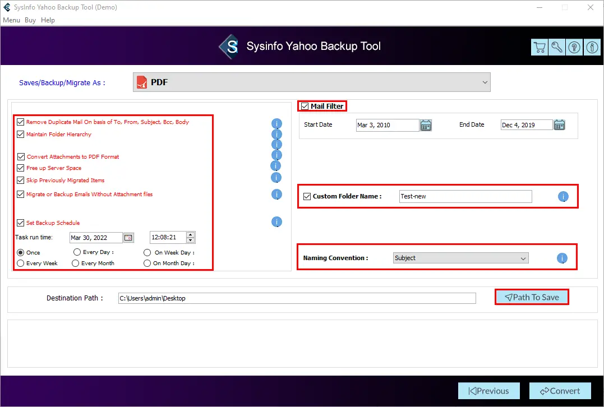Click the Destination Path text field
The height and width of the screenshot is (407, 604).
[297, 298]
